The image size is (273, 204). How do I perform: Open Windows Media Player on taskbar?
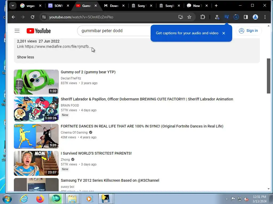pos(89,199)
